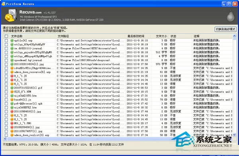Click orange status dot for M_3_~1.JS
The height and width of the screenshot is (156, 239).
pyautogui.click(x=12, y=84)
